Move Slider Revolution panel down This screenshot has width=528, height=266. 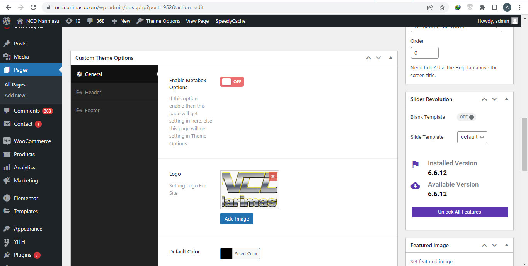coord(494,99)
